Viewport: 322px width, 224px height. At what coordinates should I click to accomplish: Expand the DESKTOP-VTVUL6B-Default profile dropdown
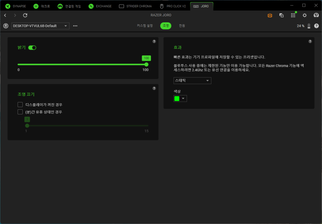pos(40,26)
